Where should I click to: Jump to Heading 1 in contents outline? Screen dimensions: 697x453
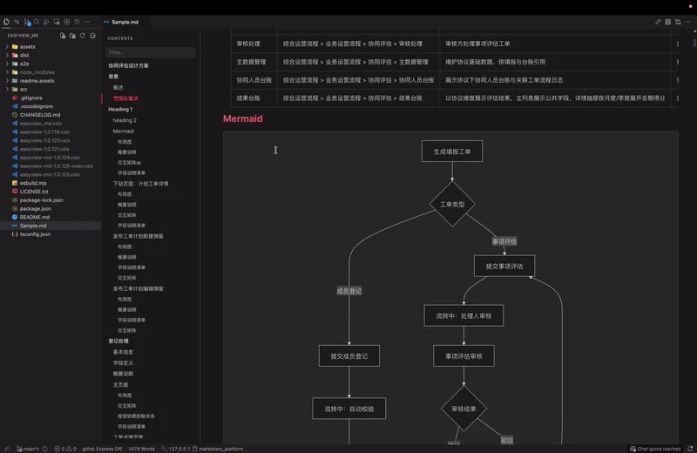[120, 110]
